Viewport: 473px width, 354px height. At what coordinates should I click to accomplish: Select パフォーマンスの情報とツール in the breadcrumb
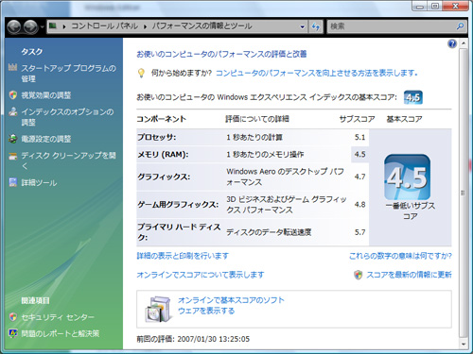tap(201, 25)
